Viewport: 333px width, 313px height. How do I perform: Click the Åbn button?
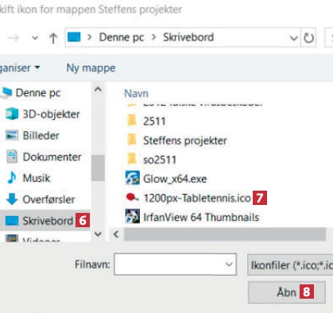pos(286,292)
